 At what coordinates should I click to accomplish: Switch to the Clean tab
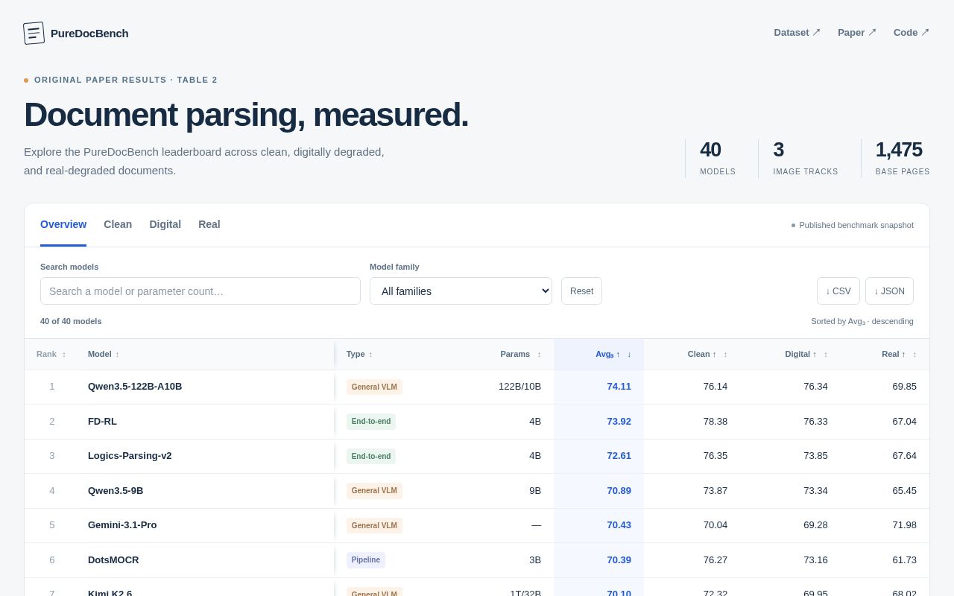point(118,224)
